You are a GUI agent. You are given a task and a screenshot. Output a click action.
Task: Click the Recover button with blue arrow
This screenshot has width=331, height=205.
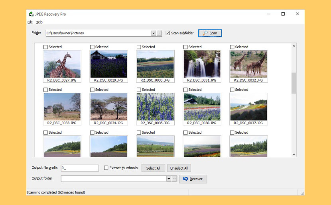pos(193,179)
